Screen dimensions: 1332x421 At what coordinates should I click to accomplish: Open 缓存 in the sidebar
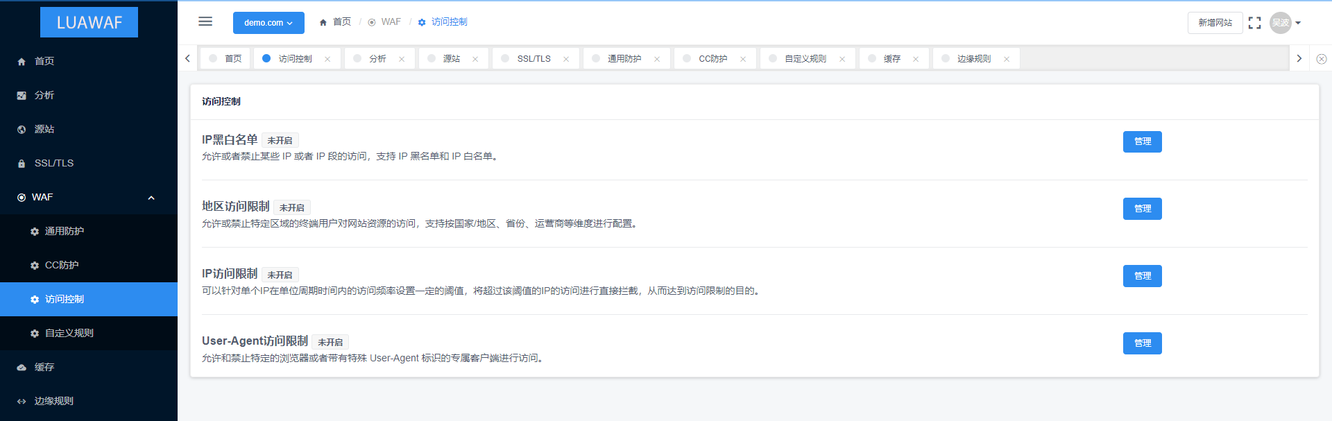89,367
